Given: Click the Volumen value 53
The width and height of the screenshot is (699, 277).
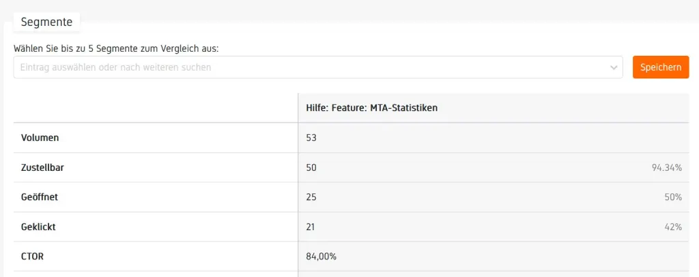Looking at the screenshot, I should click(311, 137).
